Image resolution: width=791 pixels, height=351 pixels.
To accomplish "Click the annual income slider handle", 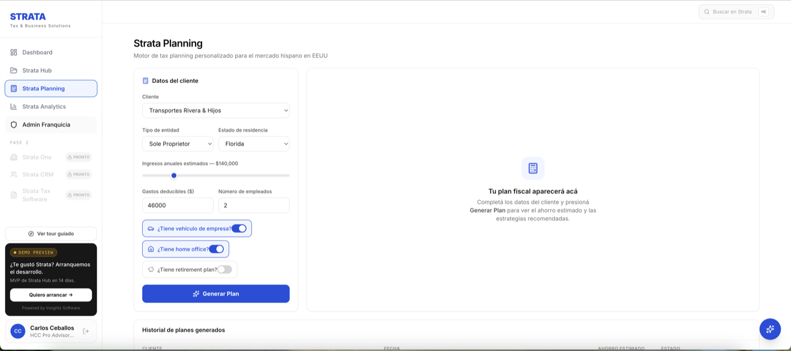I will click(174, 176).
